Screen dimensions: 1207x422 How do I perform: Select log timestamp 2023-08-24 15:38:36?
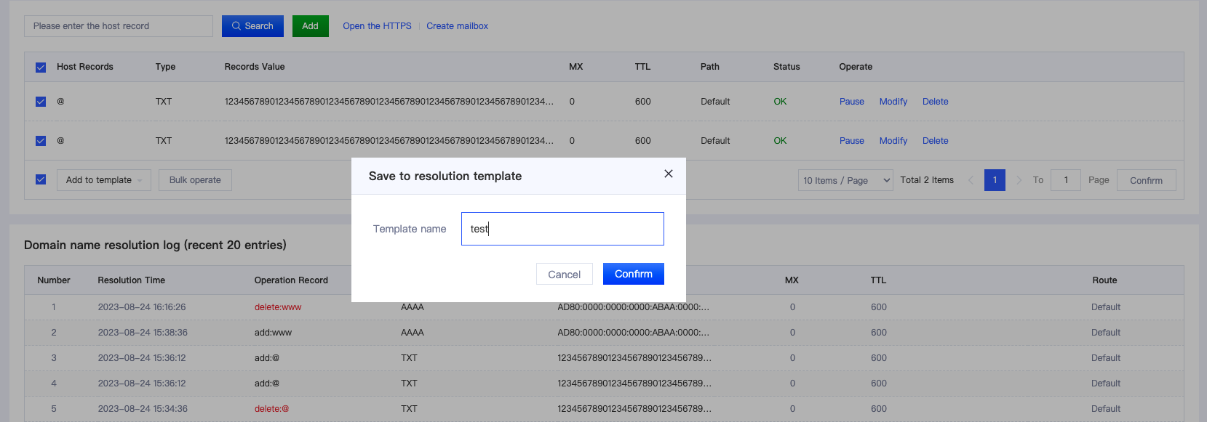pyautogui.click(x=143, y=333)
